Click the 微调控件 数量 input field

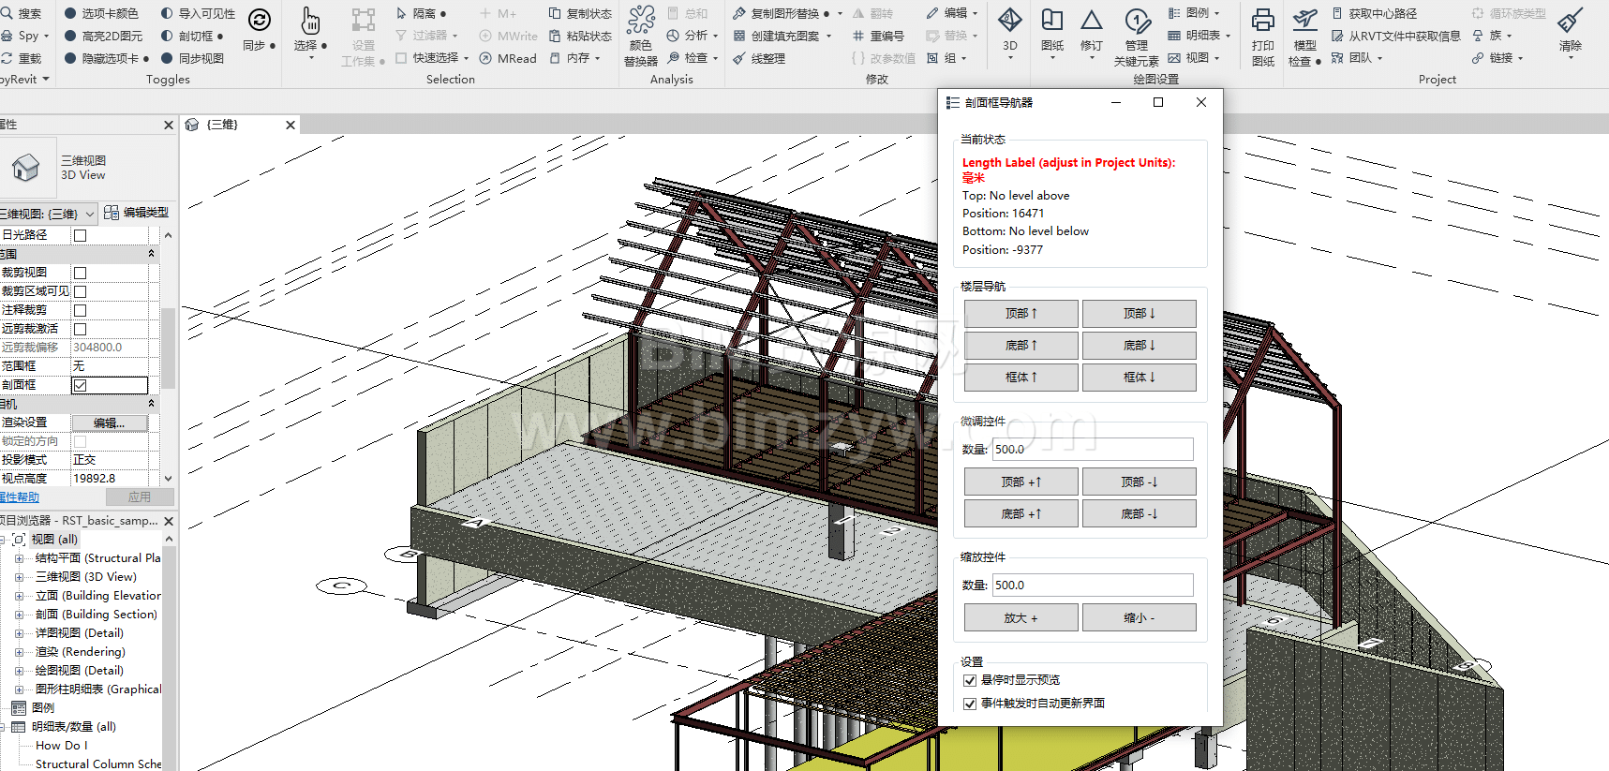tap(1092, 450)
